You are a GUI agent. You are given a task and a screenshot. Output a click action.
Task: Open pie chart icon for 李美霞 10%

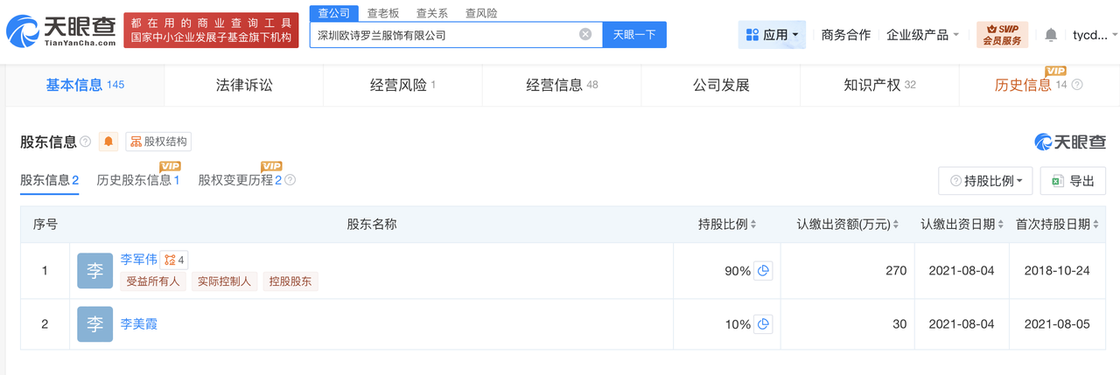click(x=763, y=324)
